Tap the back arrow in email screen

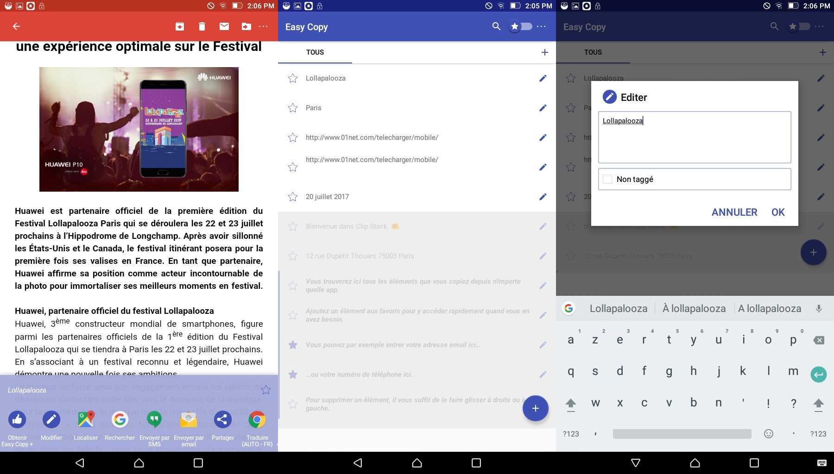(x=17, y=26)
